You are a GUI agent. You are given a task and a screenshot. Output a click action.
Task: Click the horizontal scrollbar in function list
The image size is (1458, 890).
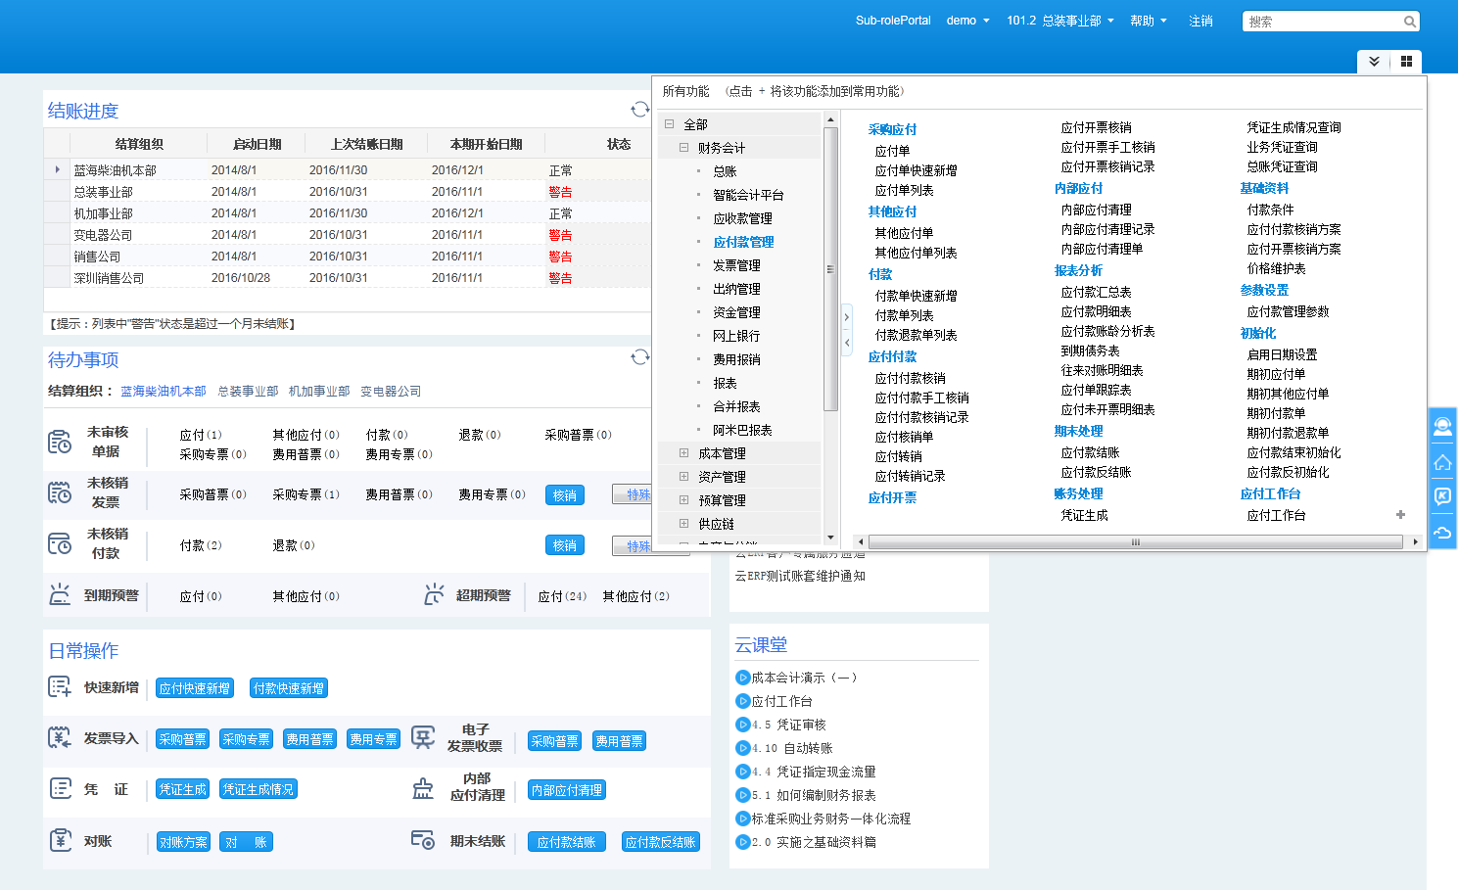(x=1135, y=541)
